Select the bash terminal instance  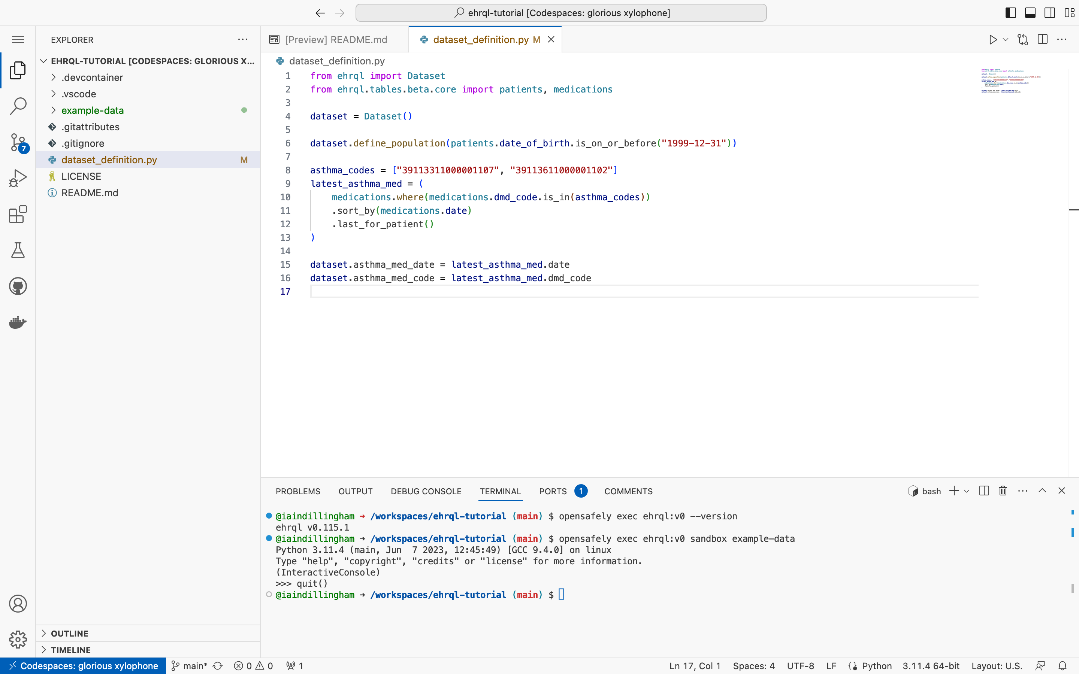click(x=924, y=491)
